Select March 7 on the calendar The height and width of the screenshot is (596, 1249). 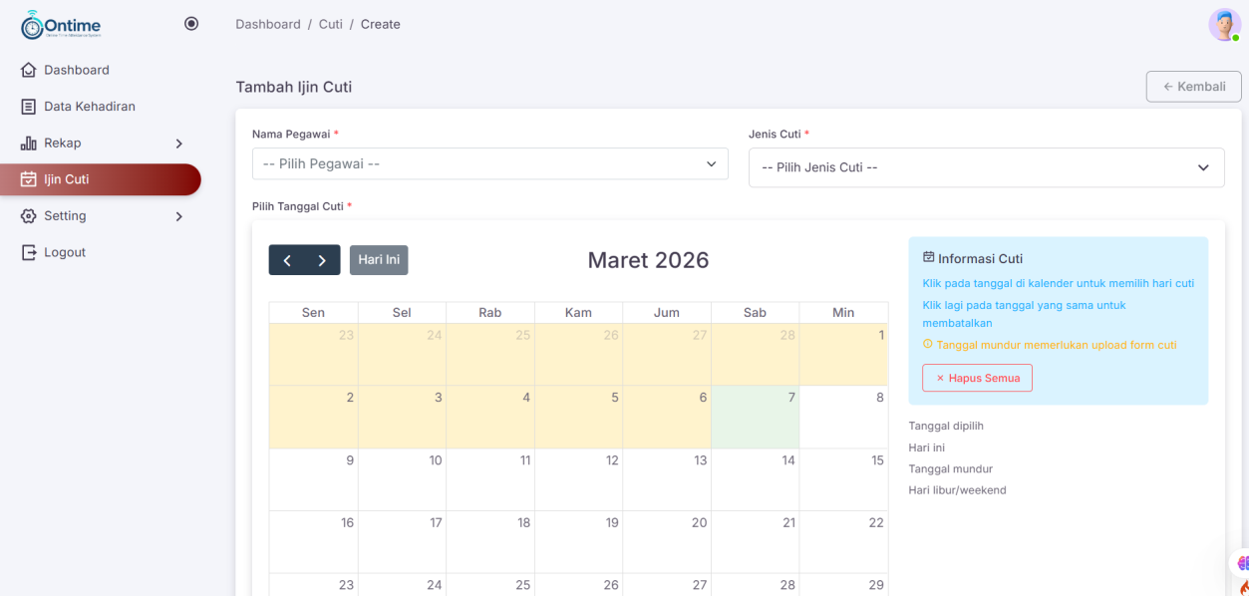coord(755,418)
